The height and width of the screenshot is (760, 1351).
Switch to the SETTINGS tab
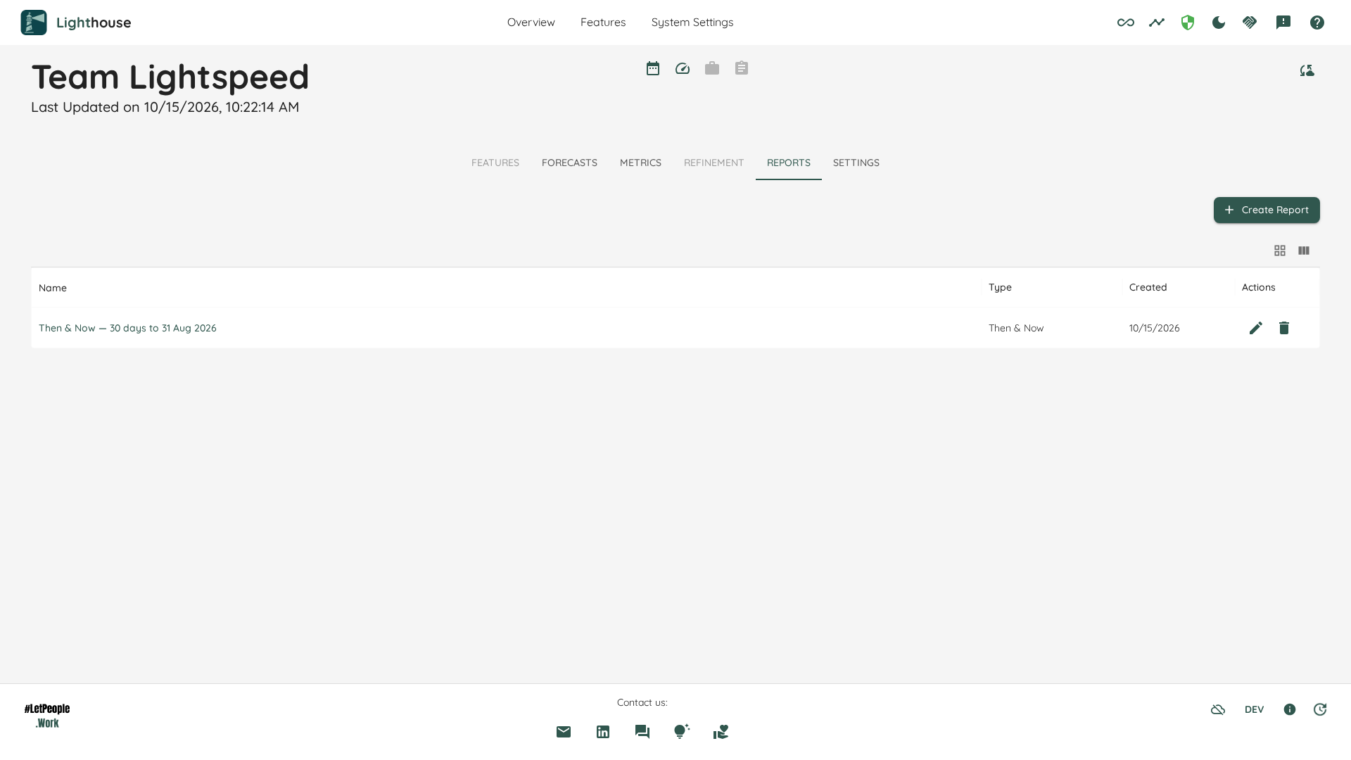point(856,163)
